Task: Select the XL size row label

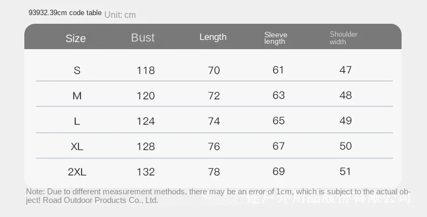Action: (x=77, y=146)
